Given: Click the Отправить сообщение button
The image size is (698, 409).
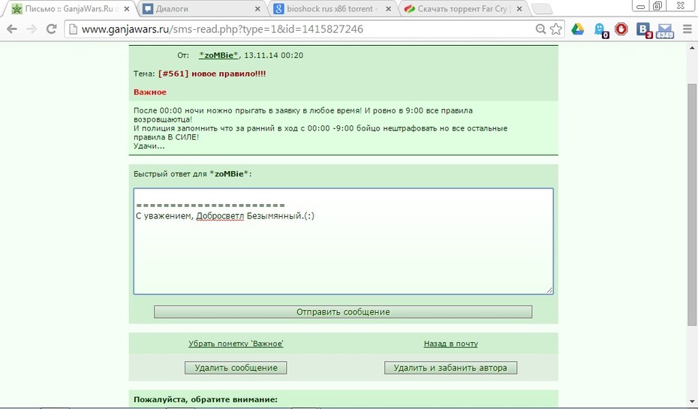Looking at the screenshot, I should 343,312.
